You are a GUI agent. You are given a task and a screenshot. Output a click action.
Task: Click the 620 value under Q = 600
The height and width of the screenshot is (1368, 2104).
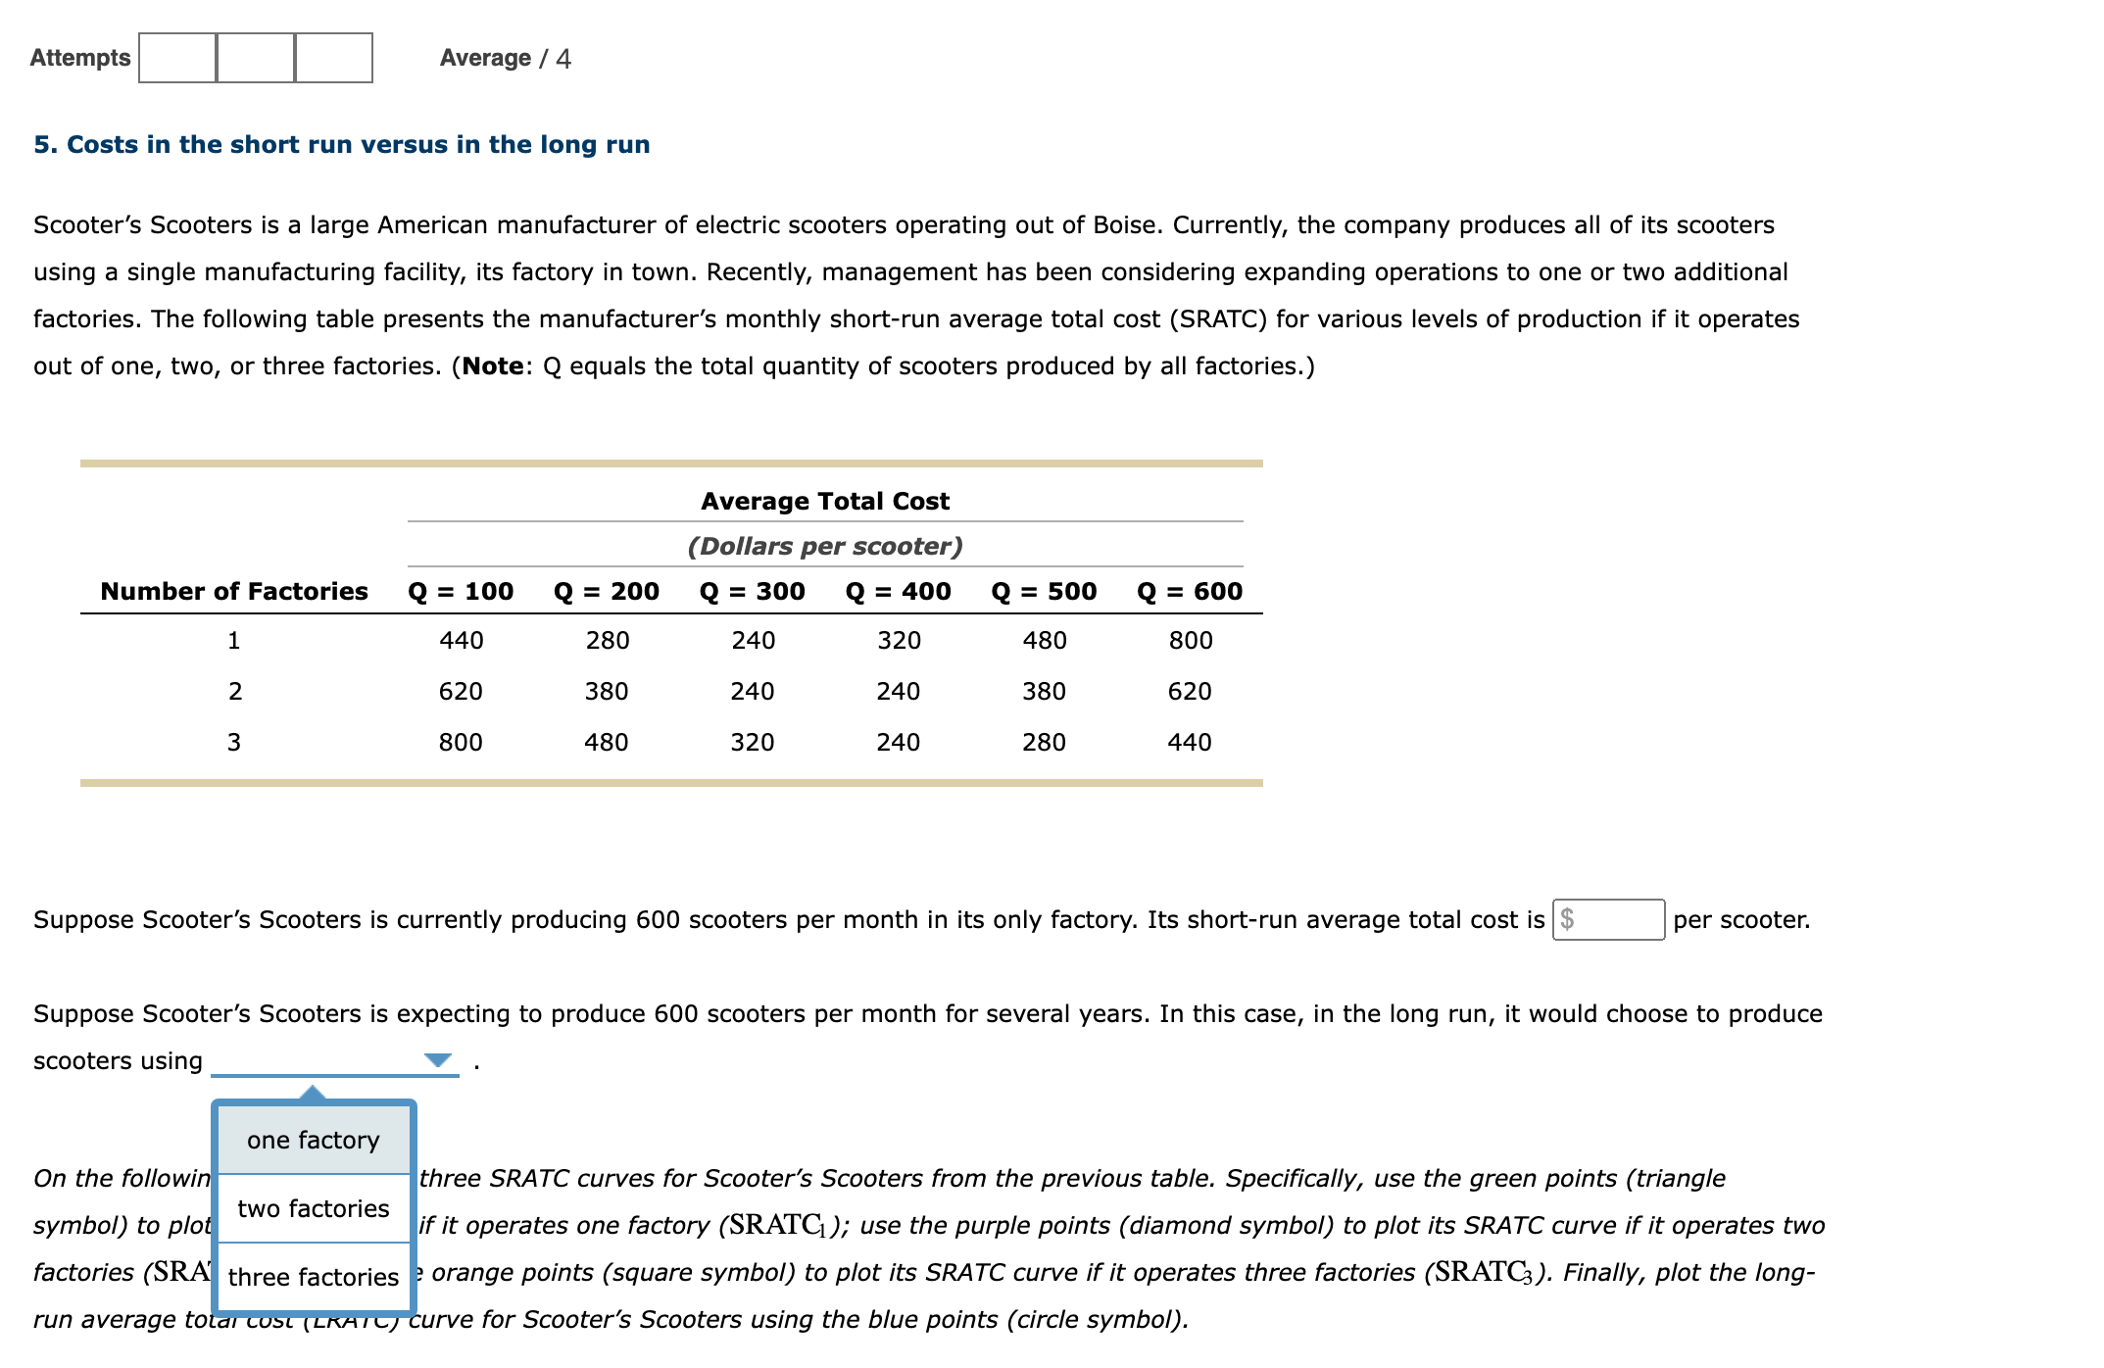coord(1190,691)
